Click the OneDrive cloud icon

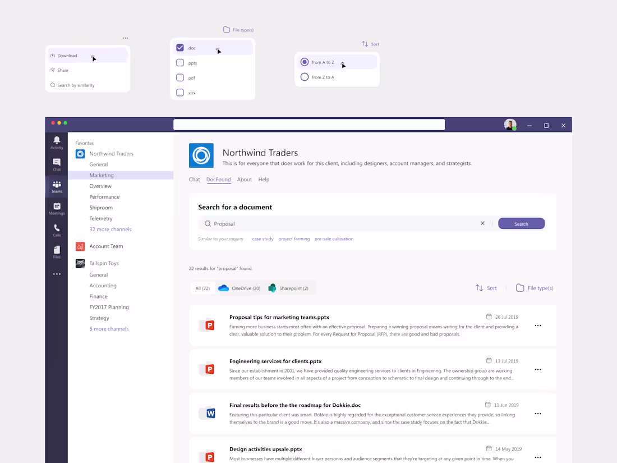click(x=223, y=288)
